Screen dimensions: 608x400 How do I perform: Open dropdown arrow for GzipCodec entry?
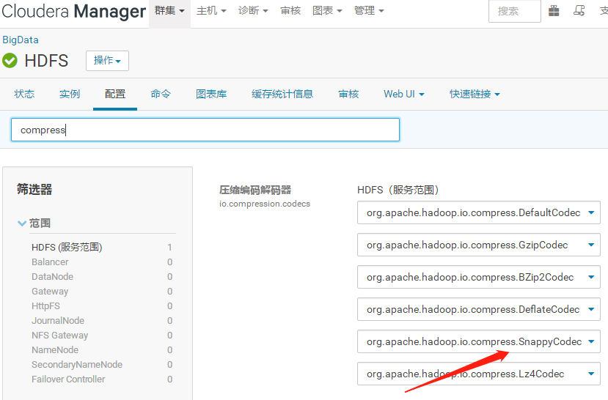click(x=591, y=245)
